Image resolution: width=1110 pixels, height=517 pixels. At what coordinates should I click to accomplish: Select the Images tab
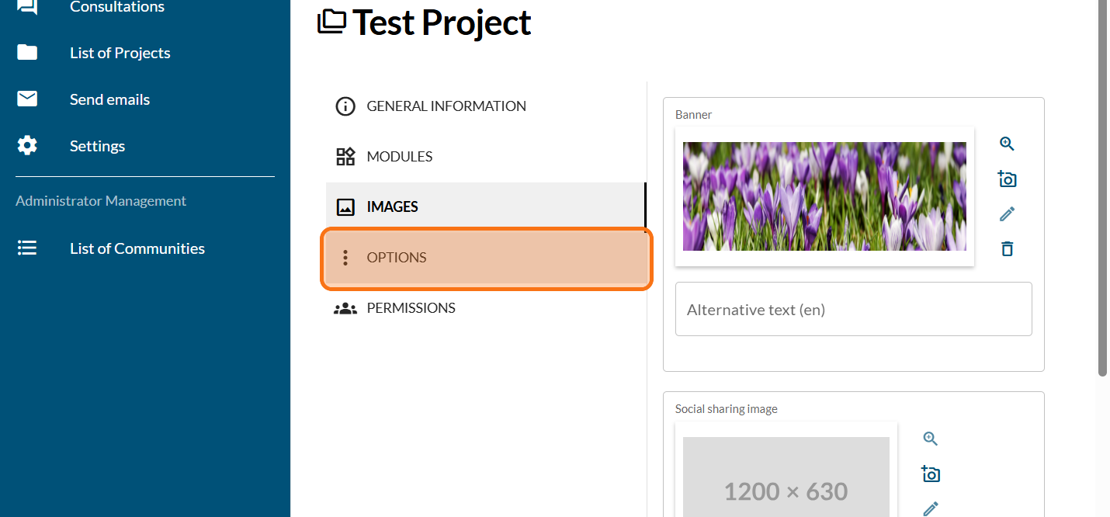tap(392, 207)
